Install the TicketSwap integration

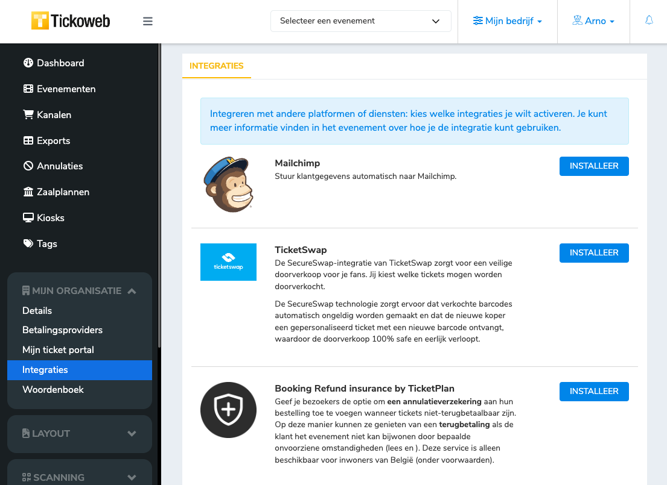coord(594,252)
